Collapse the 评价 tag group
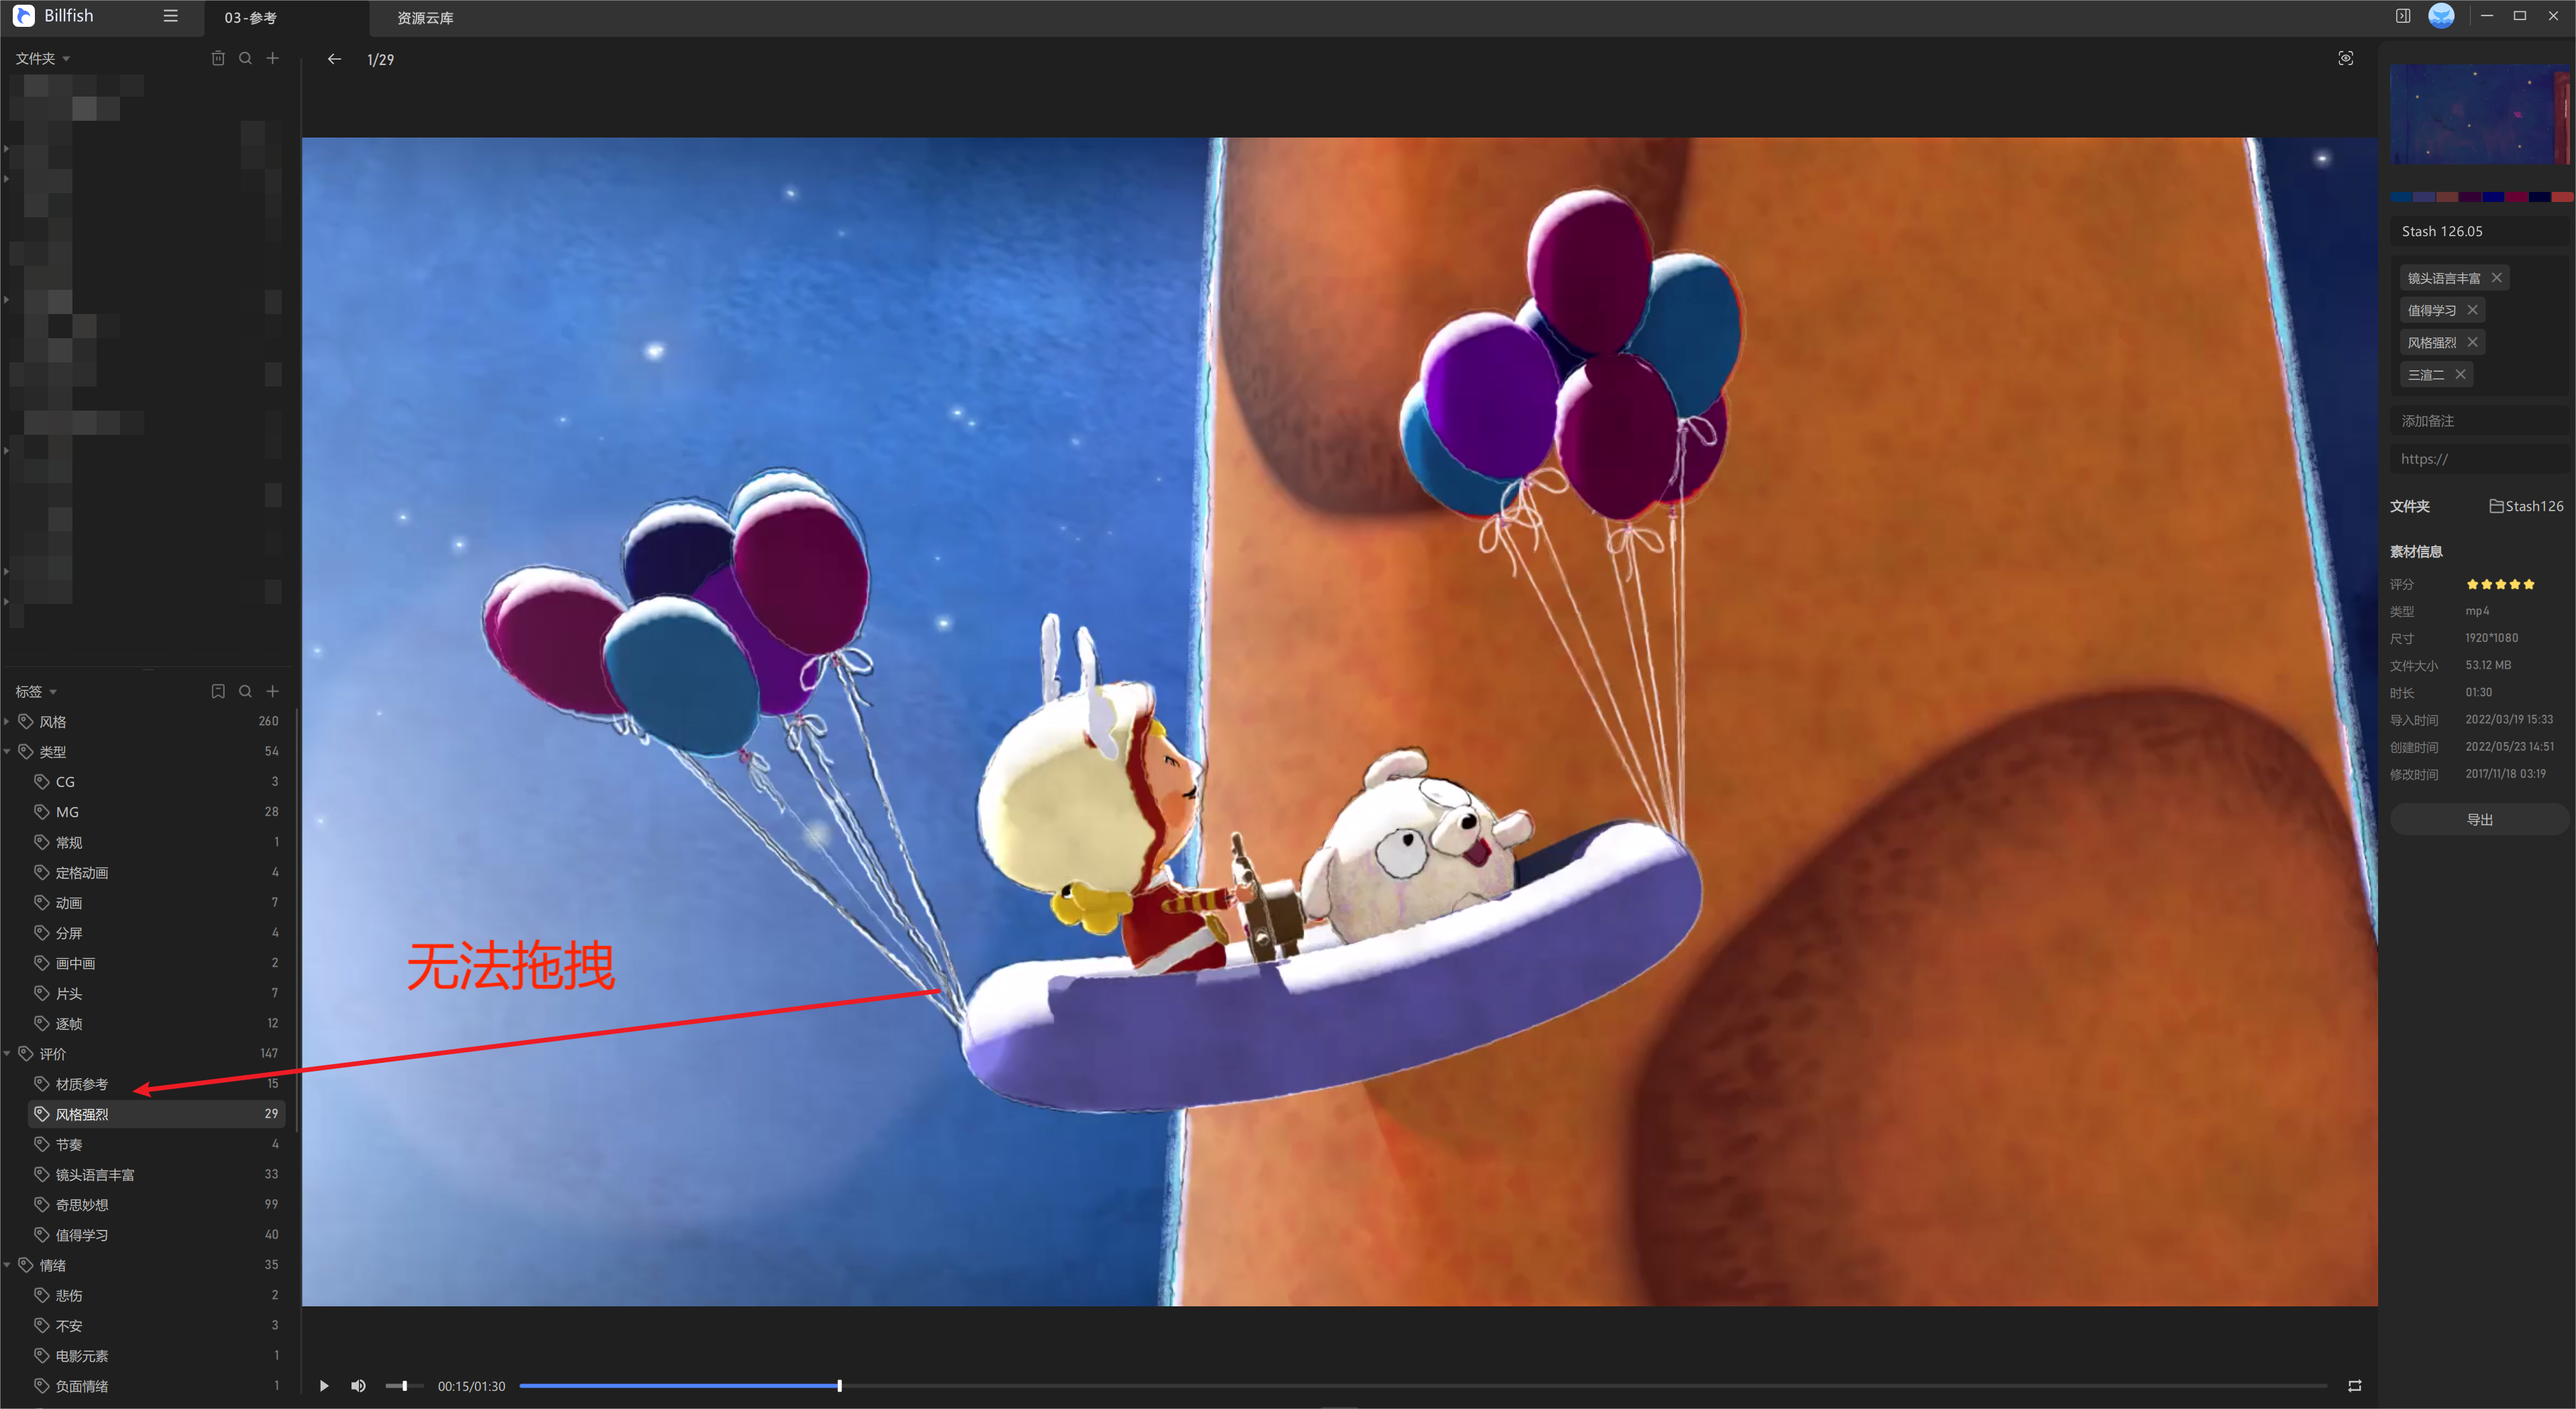Screen dimensions: 2576x1409 [x=7, y=1053]
